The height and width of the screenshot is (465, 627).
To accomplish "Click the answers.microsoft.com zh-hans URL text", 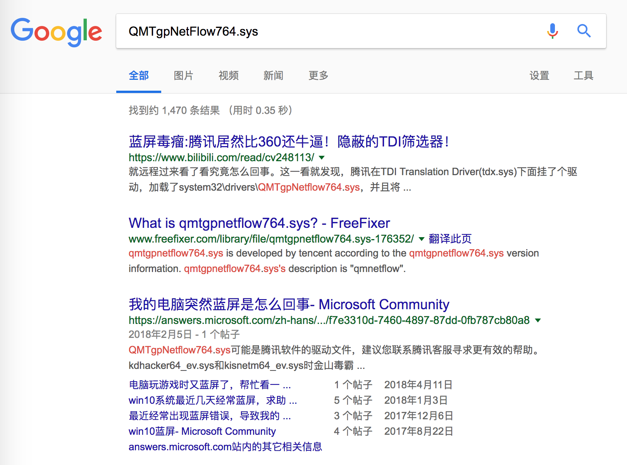I will (x=329, y=320).
